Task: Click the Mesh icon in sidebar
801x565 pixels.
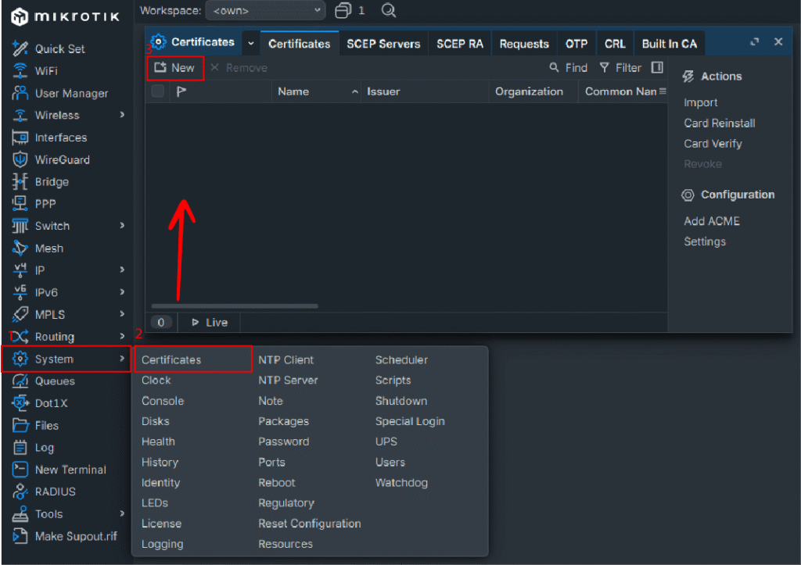Action: pos(20,248)
